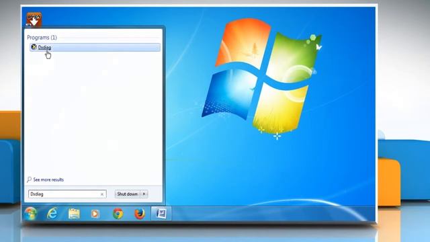This screenshot has width=430, height=242.
Task: Launch Windows Media Player from taskbar
Action: (x=95, y=214)
